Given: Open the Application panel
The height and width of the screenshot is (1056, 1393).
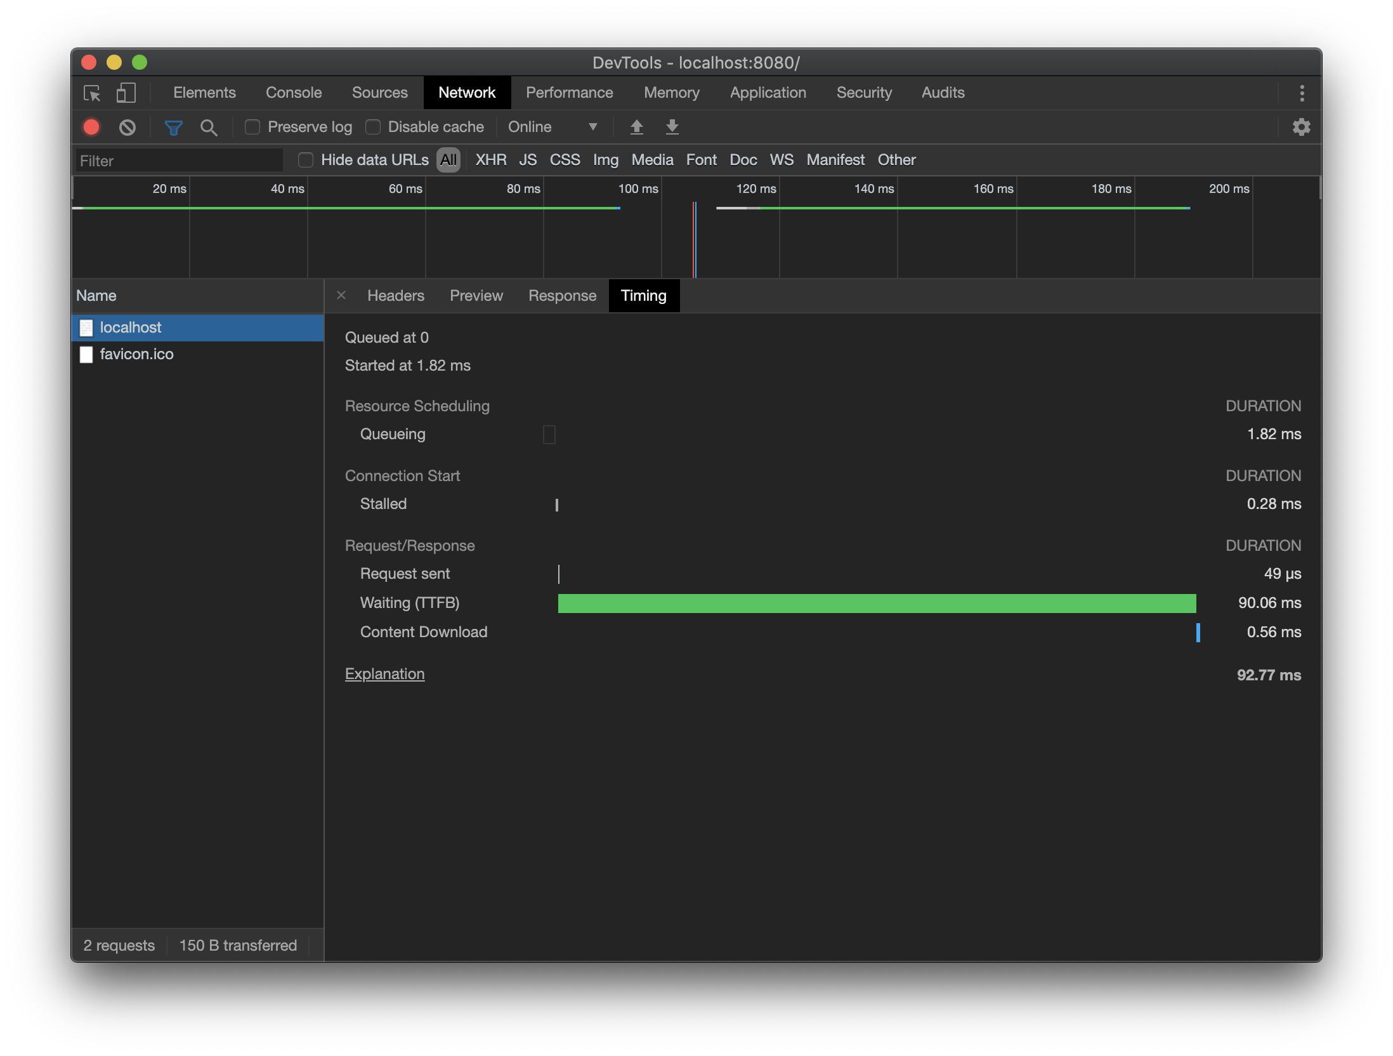Looking at the screenshot, I should 768,93.
